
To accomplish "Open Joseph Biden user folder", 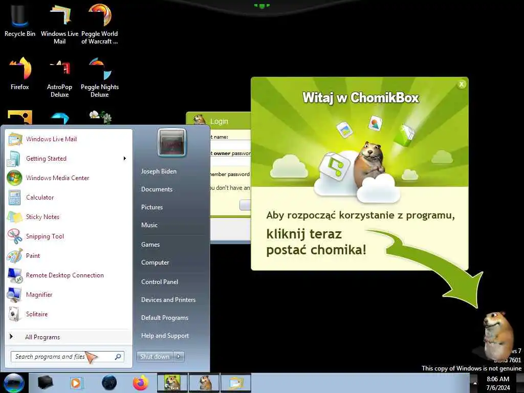I will (x=172, y=171).
